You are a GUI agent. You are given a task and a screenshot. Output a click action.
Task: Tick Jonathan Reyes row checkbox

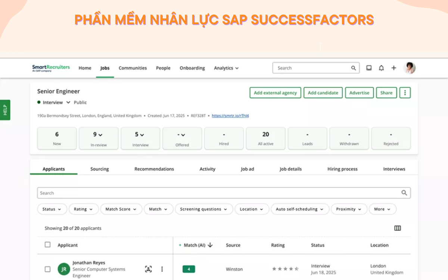point(47,269)
